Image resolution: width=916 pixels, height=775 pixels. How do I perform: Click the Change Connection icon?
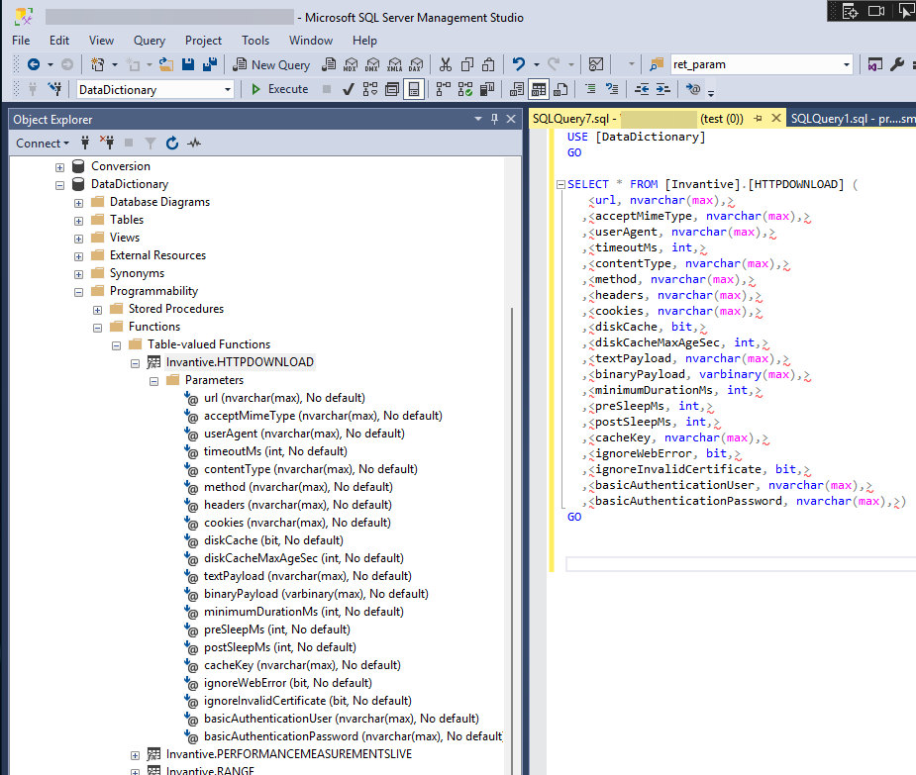[x=55, y=89]
